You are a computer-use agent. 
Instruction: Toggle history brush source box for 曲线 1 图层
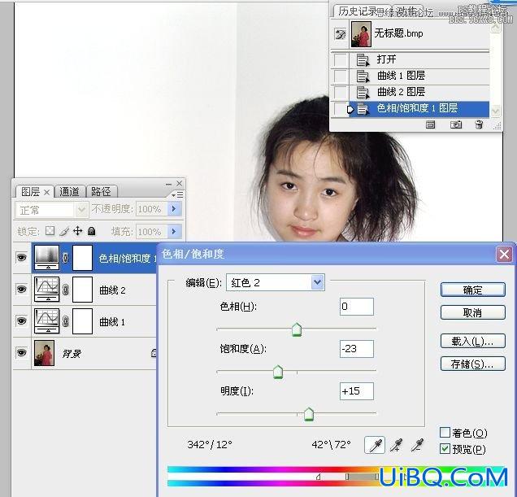tap(340, 76)
